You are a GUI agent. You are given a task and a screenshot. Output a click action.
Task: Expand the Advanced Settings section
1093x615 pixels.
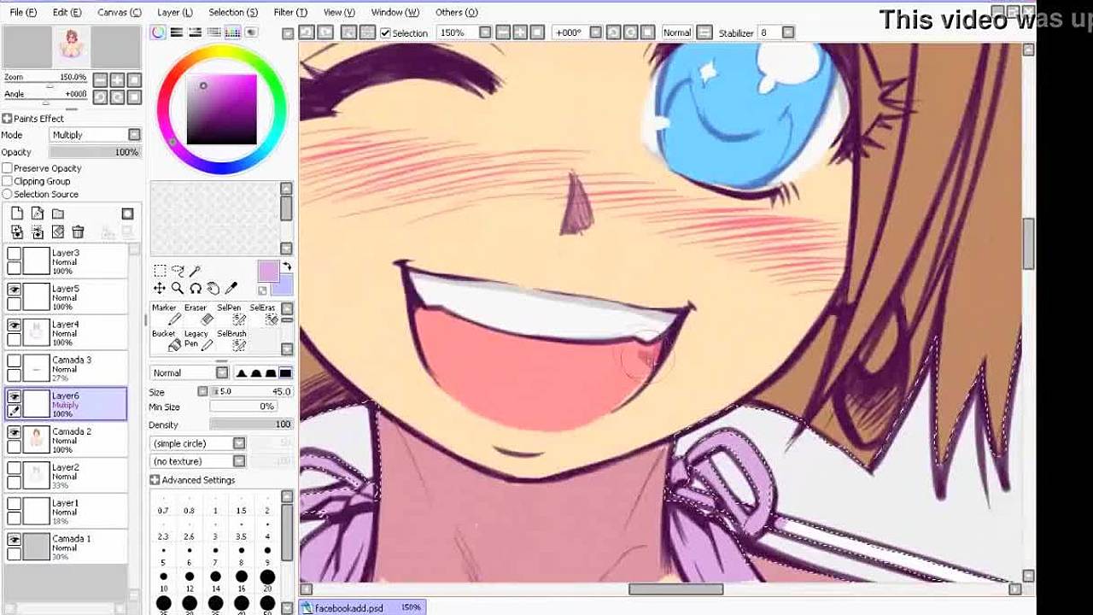(x=155, y=480)
